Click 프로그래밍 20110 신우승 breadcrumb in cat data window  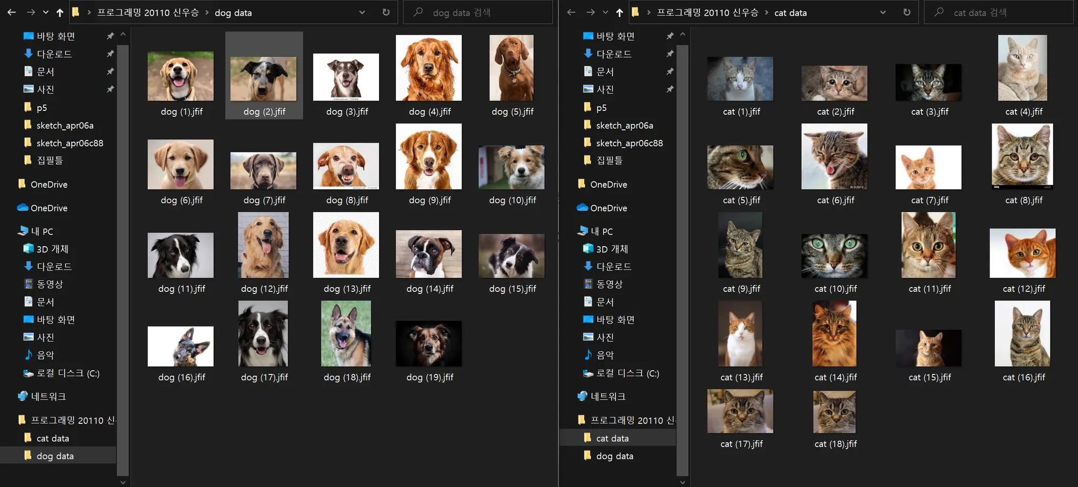click(707, 13)
